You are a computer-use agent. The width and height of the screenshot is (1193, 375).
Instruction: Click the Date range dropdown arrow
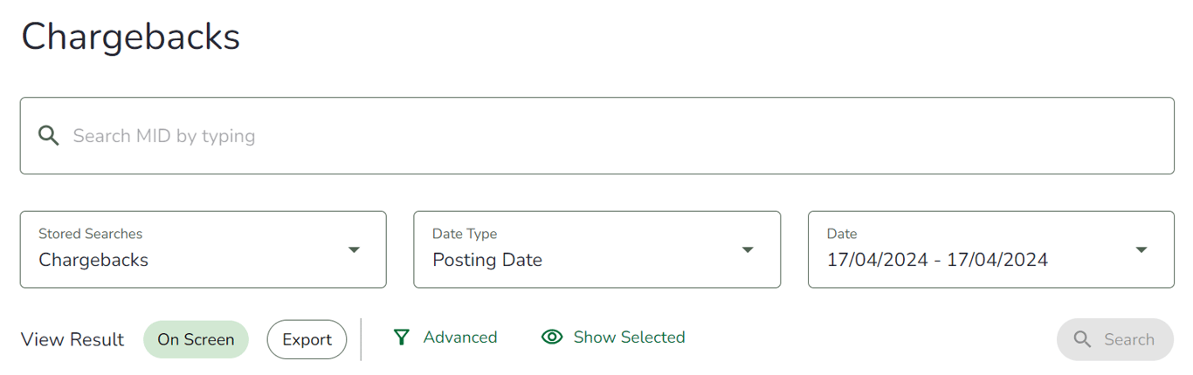click(1141, 250)
